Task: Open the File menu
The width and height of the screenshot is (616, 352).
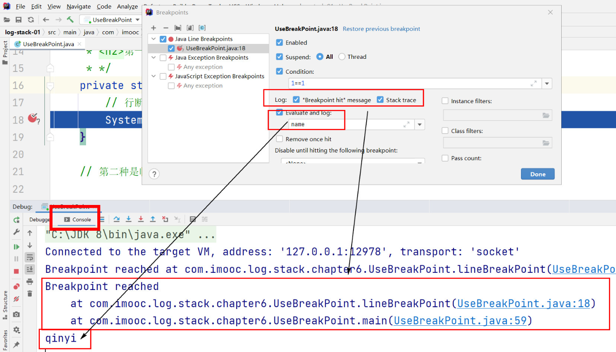Action: point(20,6)
